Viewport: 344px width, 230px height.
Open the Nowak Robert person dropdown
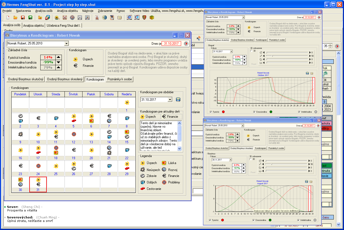(66, 43)
